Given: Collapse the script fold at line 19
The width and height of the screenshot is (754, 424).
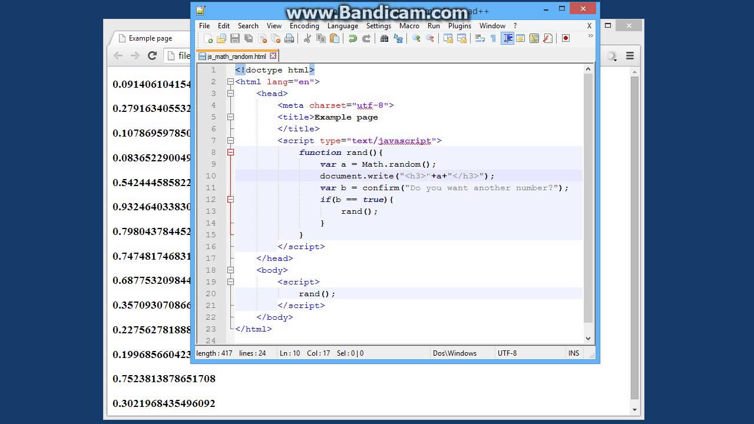Looking at the screenshot, I should [230, 282].
